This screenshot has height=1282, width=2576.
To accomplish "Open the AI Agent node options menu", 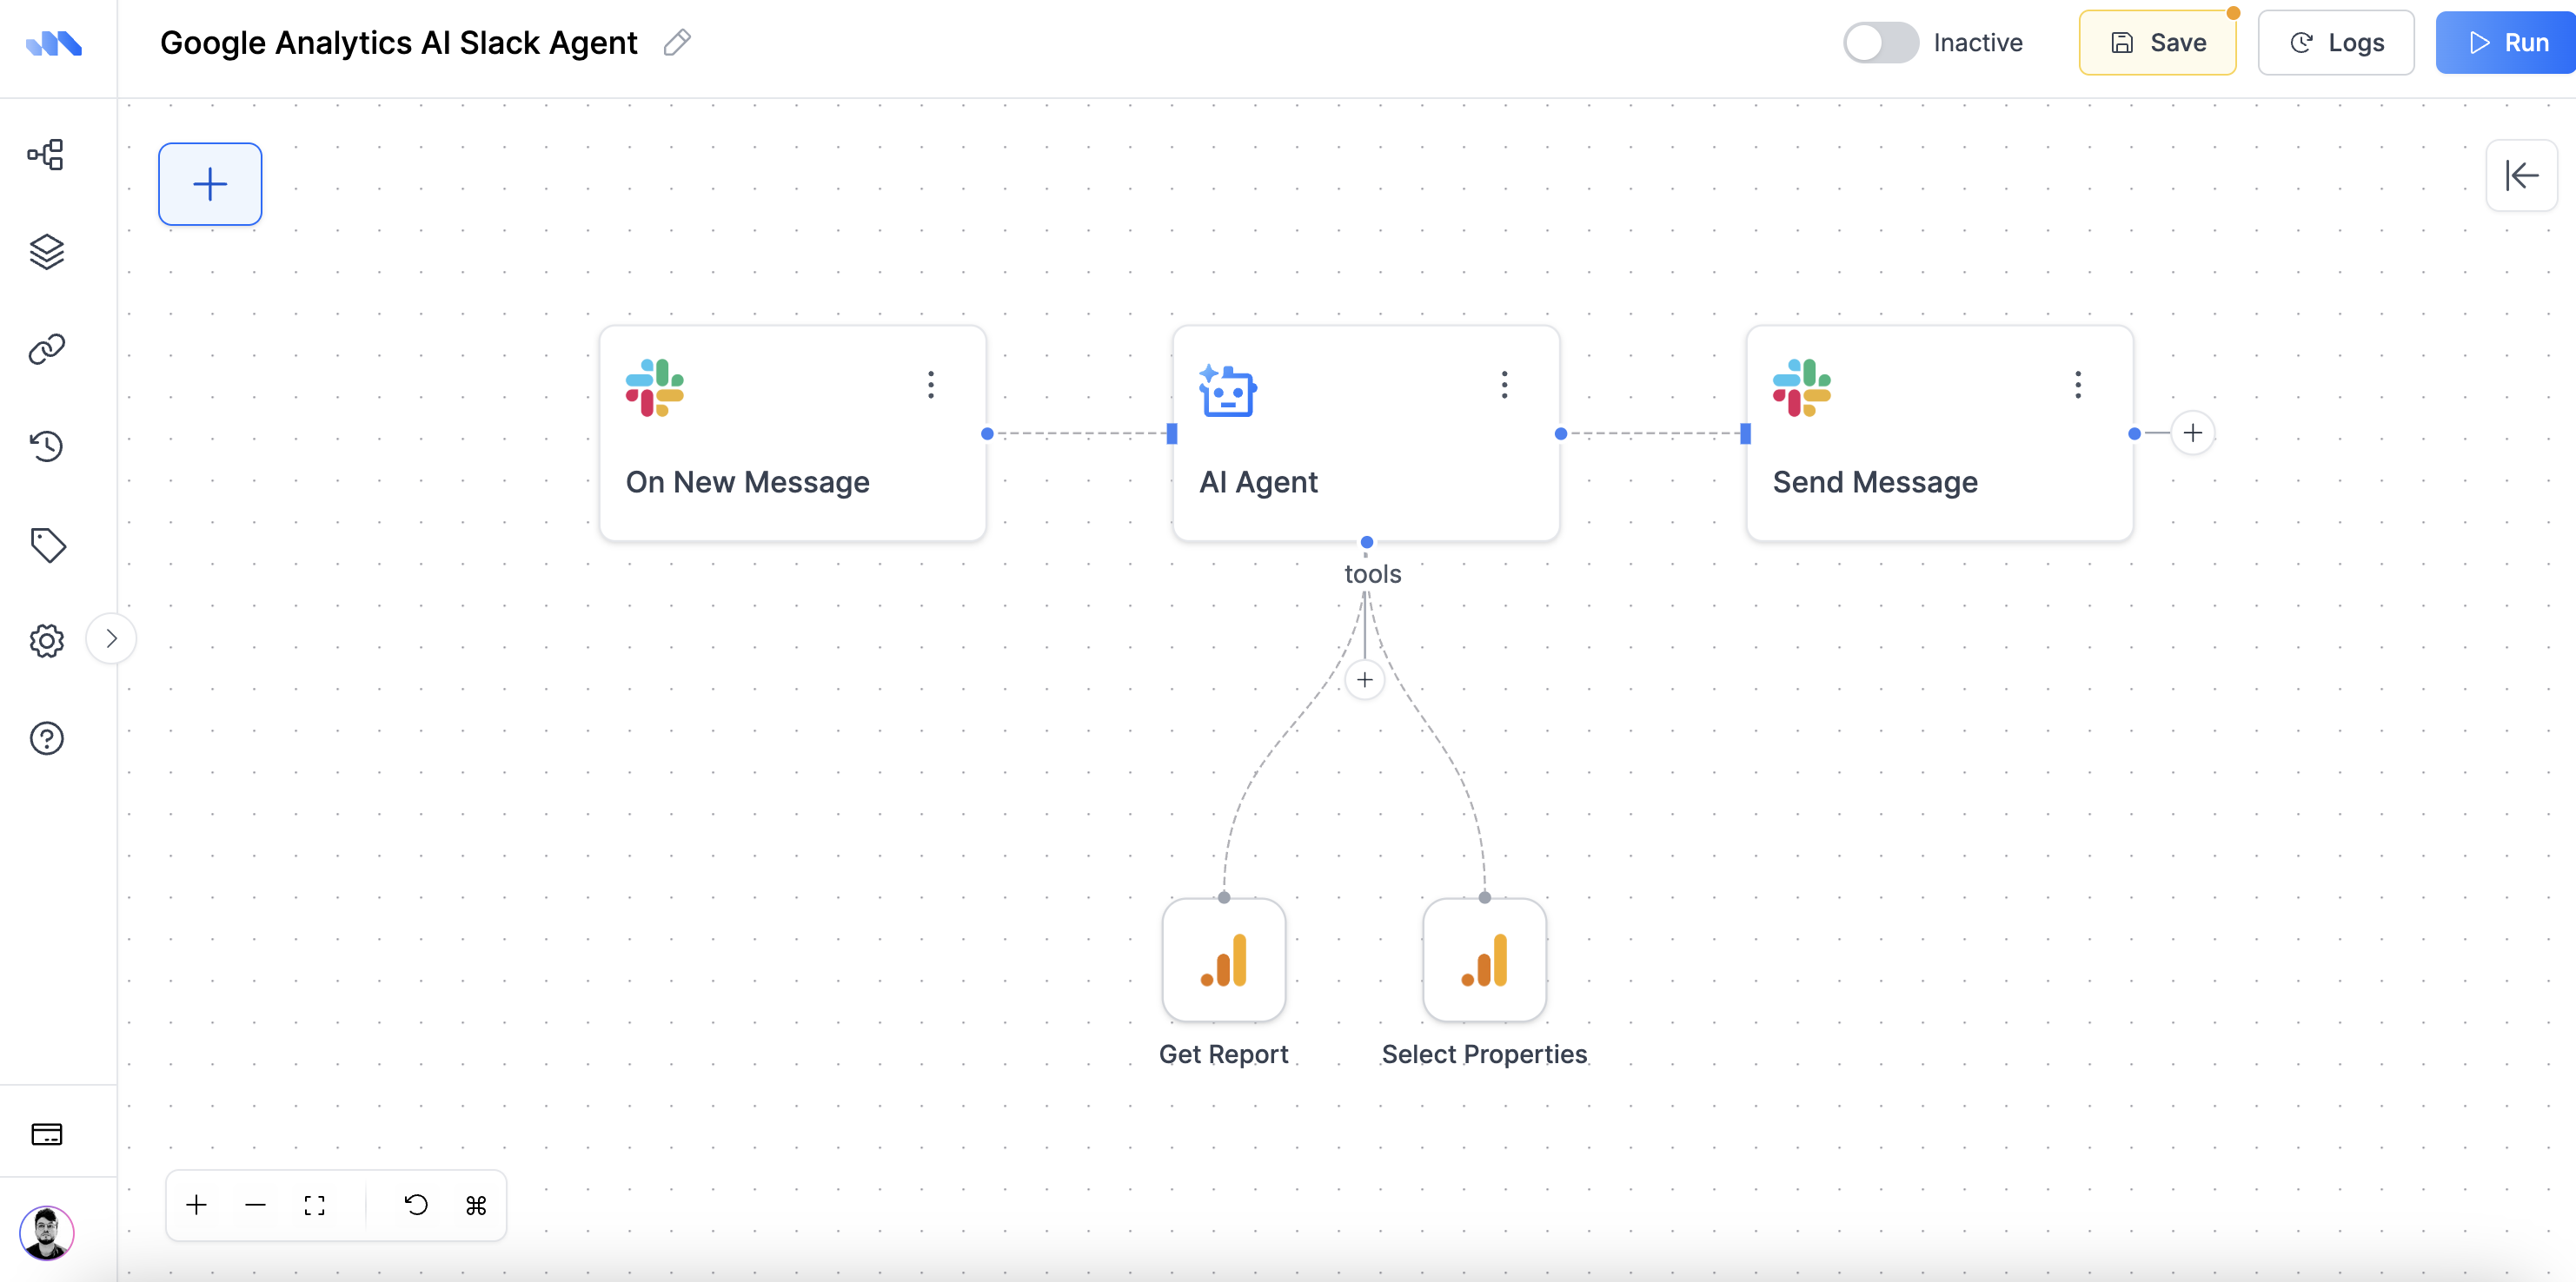I will 1504,385.
